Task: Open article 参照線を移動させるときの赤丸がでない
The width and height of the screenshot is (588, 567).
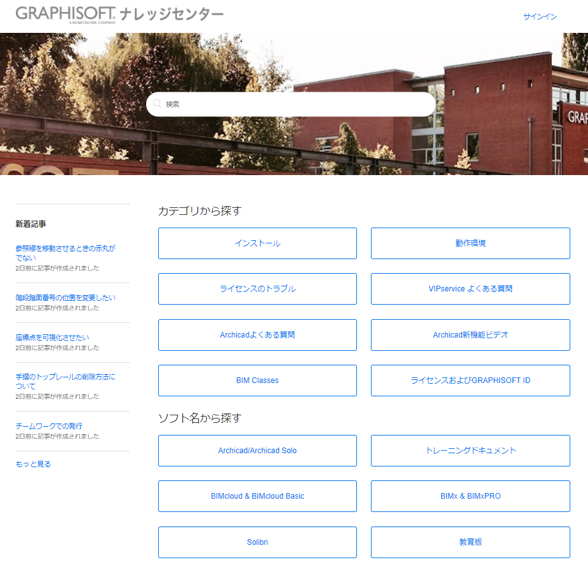Action: pyautogui.click(x=65, y=253)
